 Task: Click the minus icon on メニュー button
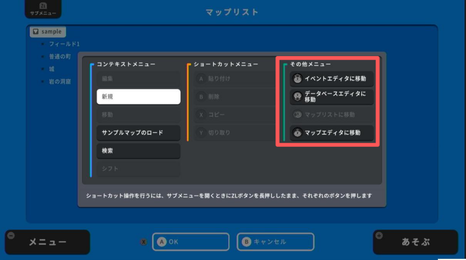(11, 236)
